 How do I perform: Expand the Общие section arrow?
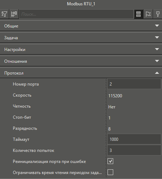157,26
